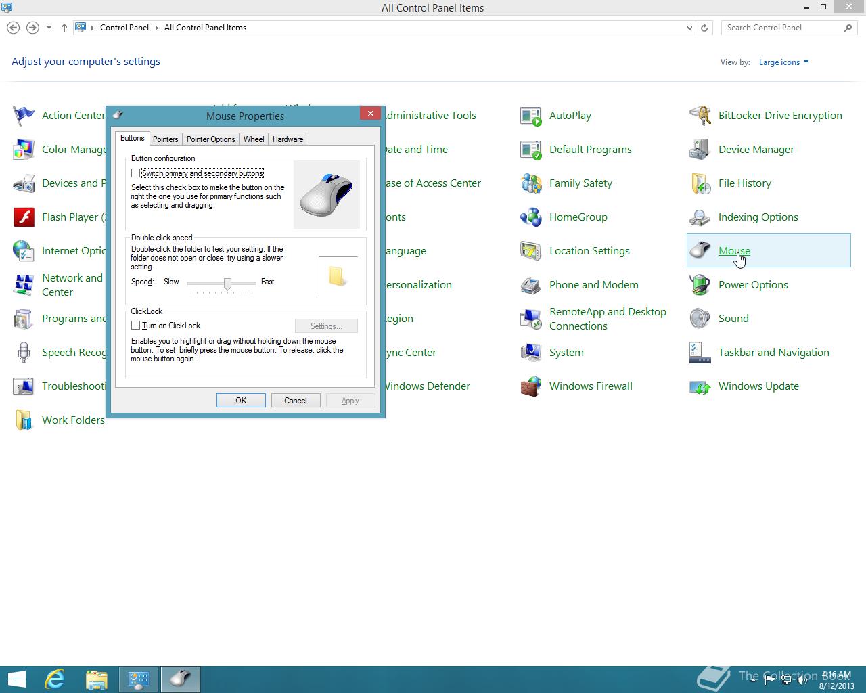This screenshot has width=866, height=693.
Task: Open System icon
Action: point(531,353)
